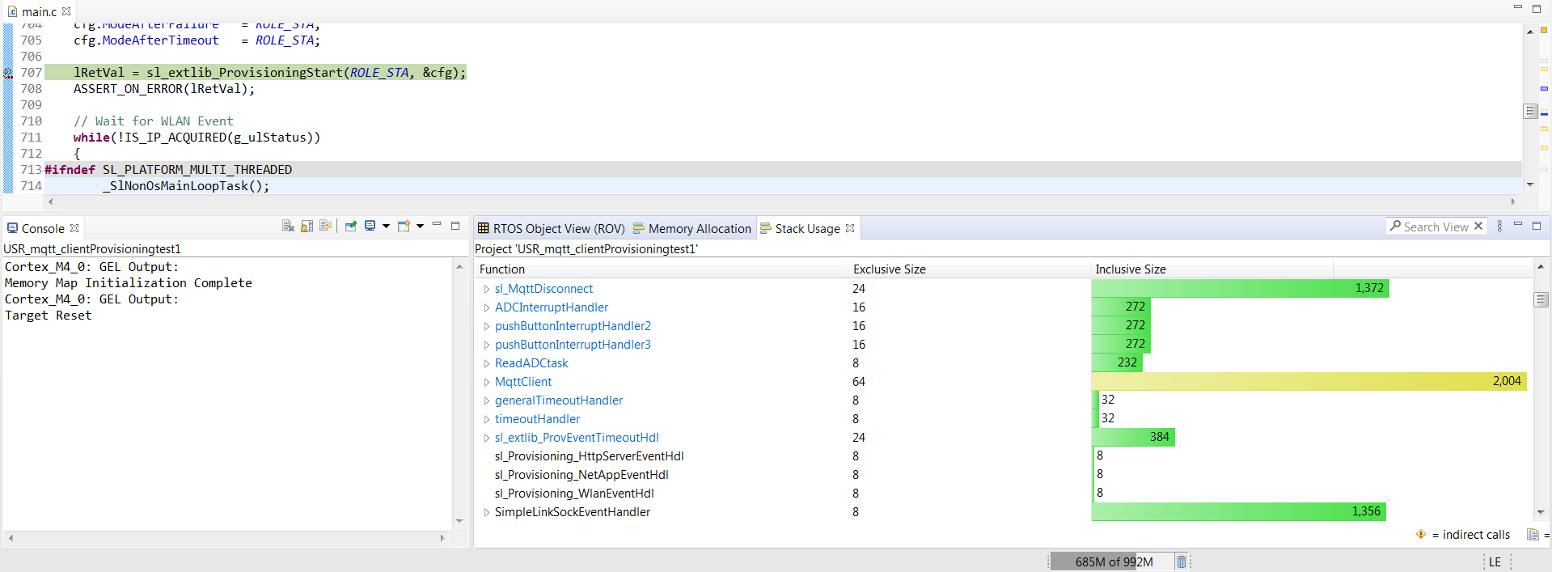Expand sl_MqttDisconnect function row

coord(486,289)
